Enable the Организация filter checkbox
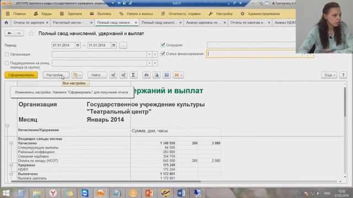 click(7, 54)
